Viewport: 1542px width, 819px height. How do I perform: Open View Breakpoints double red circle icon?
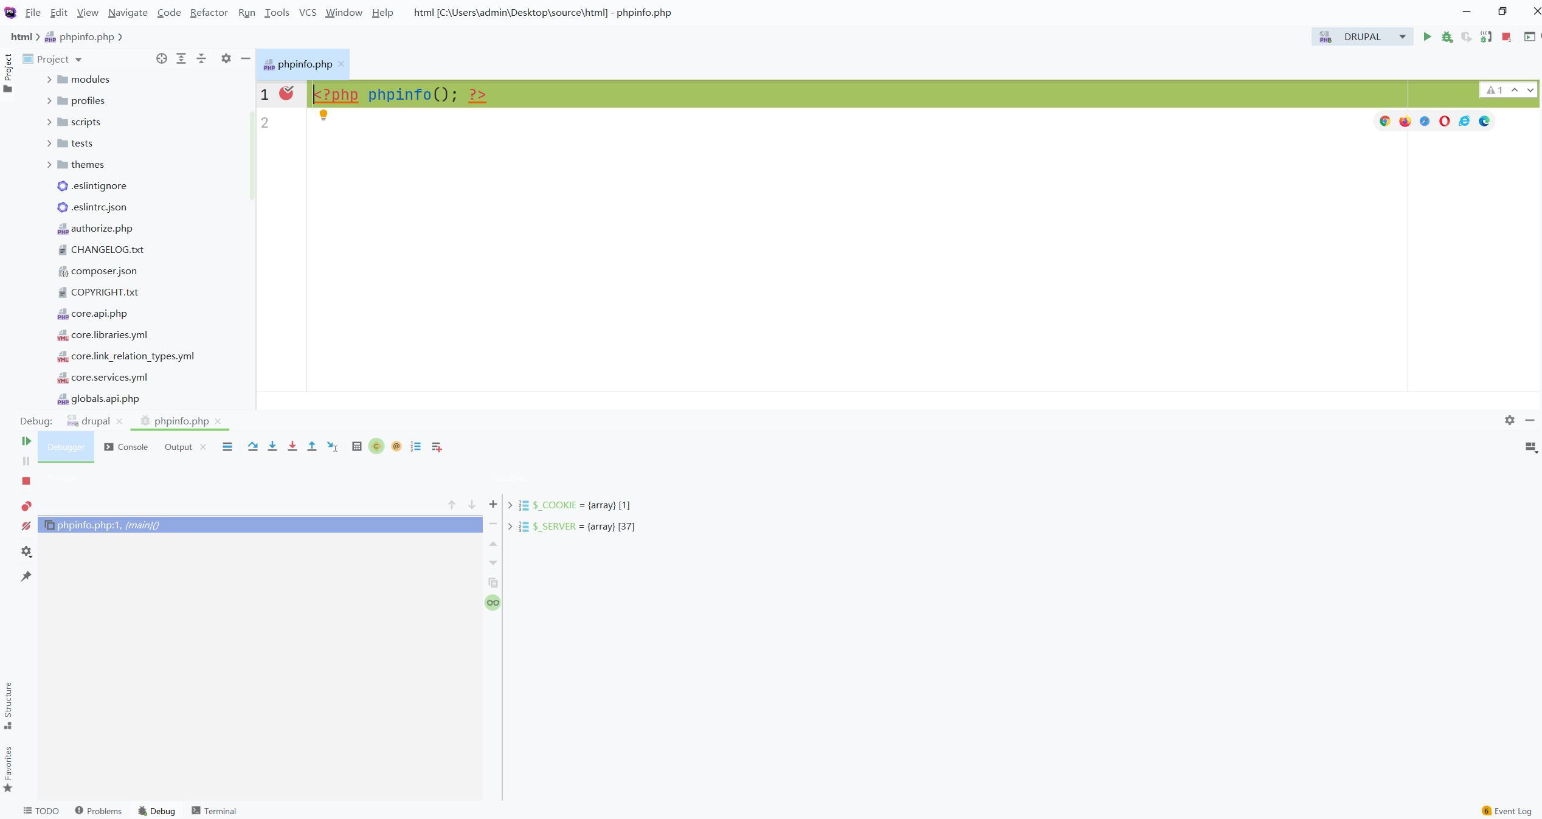pyautogui.click(x=26, y=506)
